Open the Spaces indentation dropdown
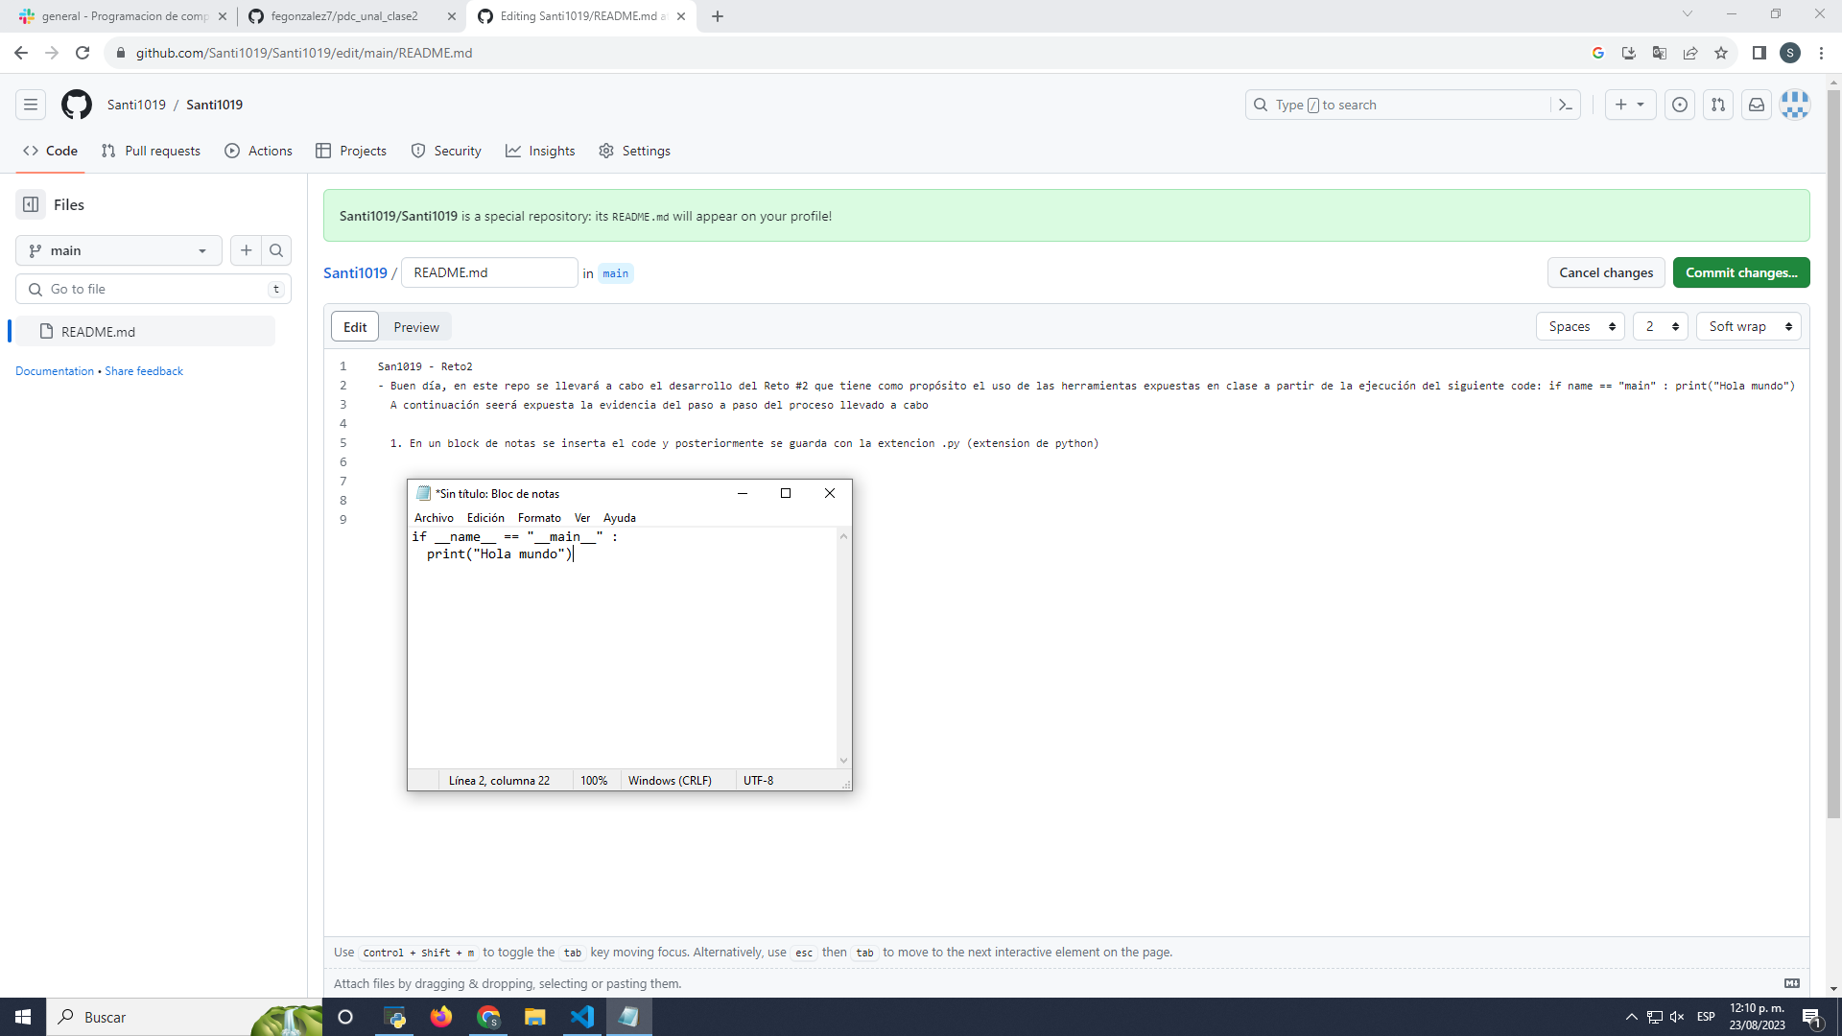Screen dimensions: 1842x1036 [x=1579, y=326]
